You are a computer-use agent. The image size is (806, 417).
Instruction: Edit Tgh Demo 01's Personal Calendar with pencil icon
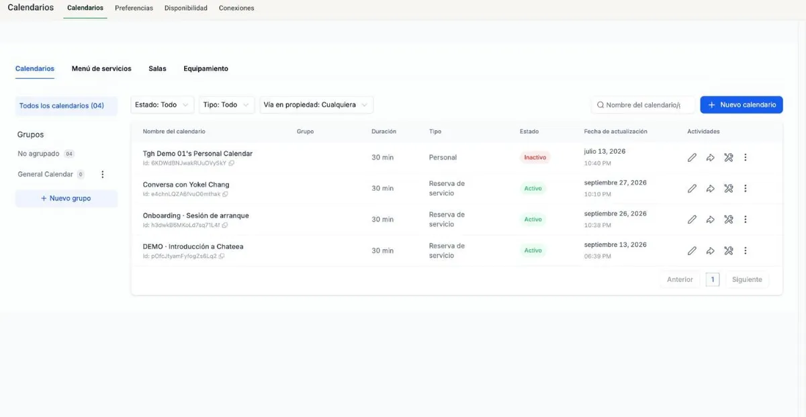[x=692, y=158]
